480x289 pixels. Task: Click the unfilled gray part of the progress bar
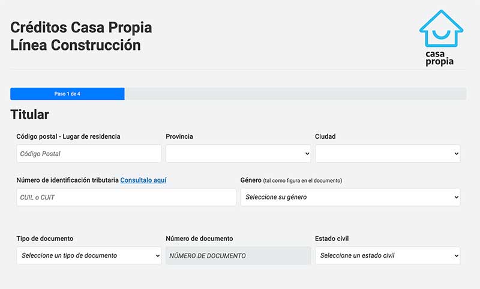point(295,94)
